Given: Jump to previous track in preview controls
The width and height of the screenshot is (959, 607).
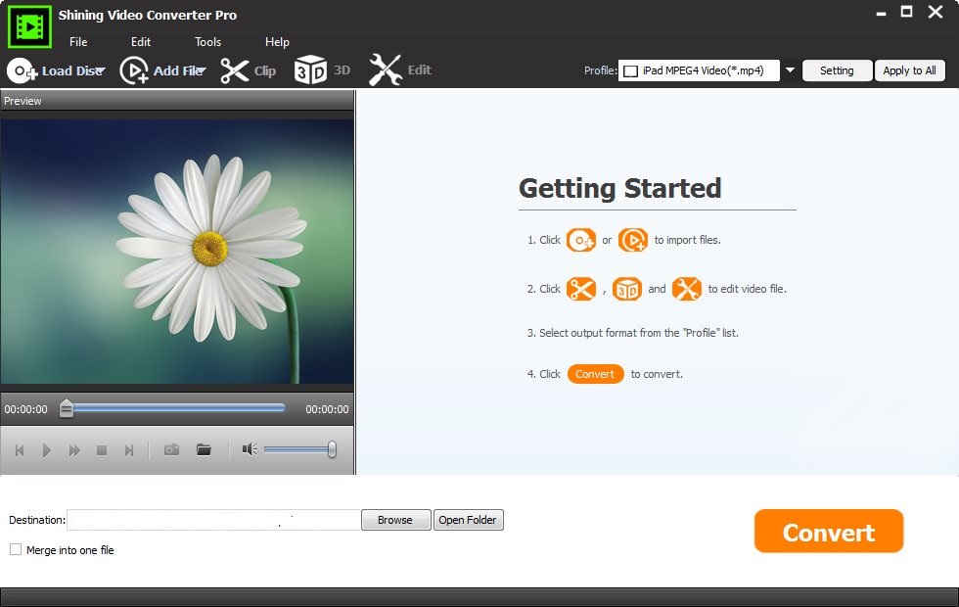Looking at the screenshot, I should point(20,450).
